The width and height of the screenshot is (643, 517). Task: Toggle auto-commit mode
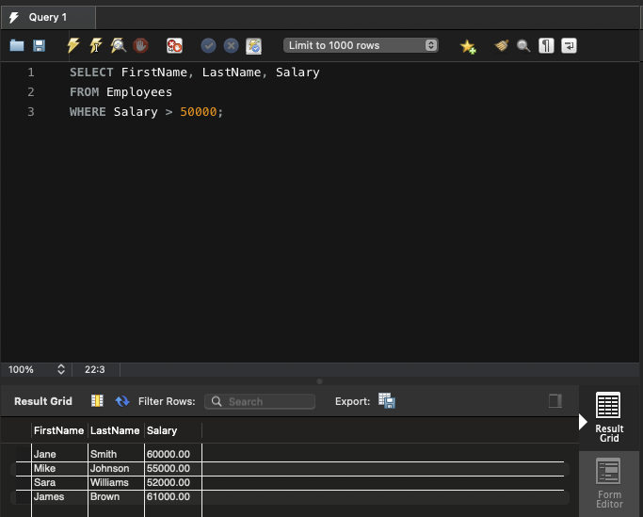253,45
